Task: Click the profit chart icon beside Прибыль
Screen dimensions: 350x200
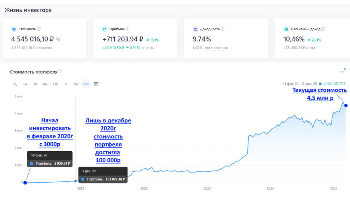Action: click(105, 29)
